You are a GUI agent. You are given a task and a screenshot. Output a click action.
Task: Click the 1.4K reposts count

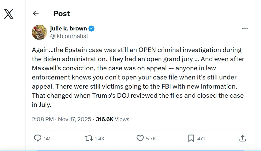pos(99,139)
